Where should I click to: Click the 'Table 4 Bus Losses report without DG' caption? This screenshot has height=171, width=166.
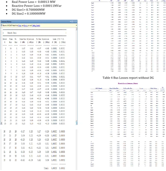click(128, 78)
